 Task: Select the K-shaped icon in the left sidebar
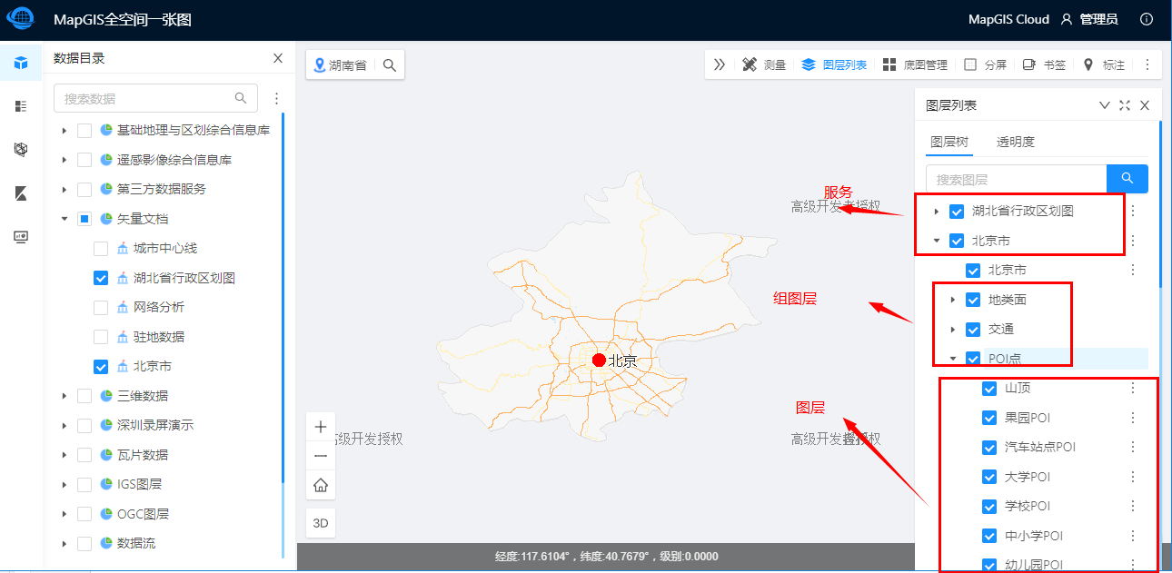(21, 193)
